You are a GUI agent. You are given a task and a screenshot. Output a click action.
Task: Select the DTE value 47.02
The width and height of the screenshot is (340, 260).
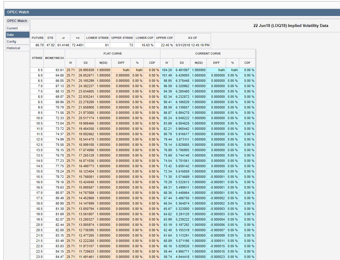point(50,45)
